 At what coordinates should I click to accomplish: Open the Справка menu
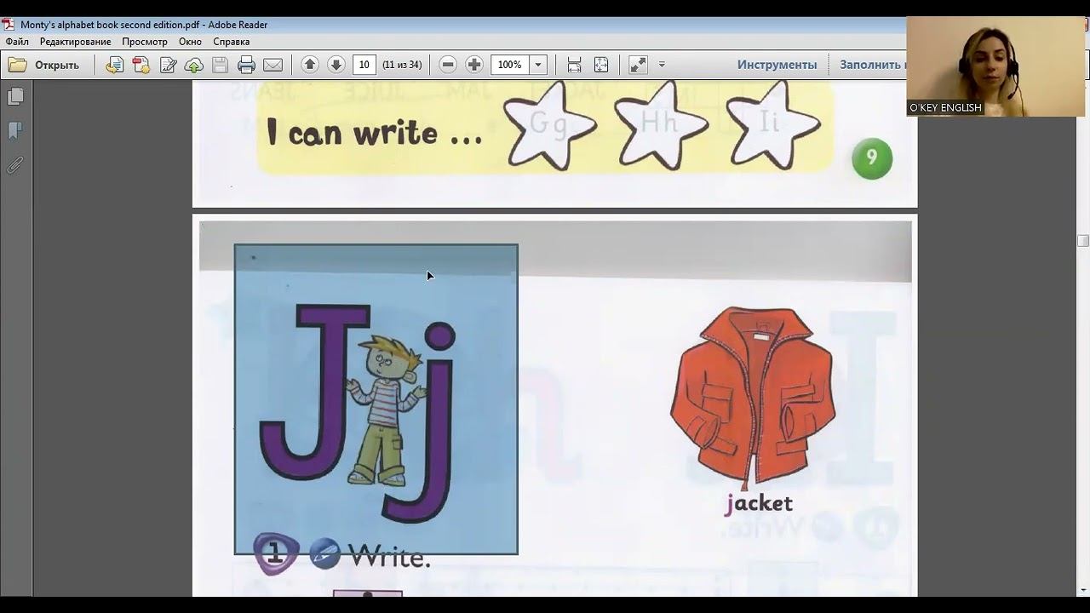(231, 41)
